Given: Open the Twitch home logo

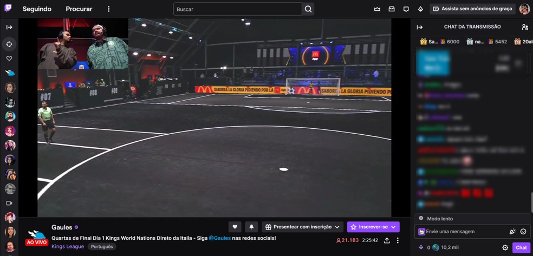Looking at the screenshot, I should (8, 9).
